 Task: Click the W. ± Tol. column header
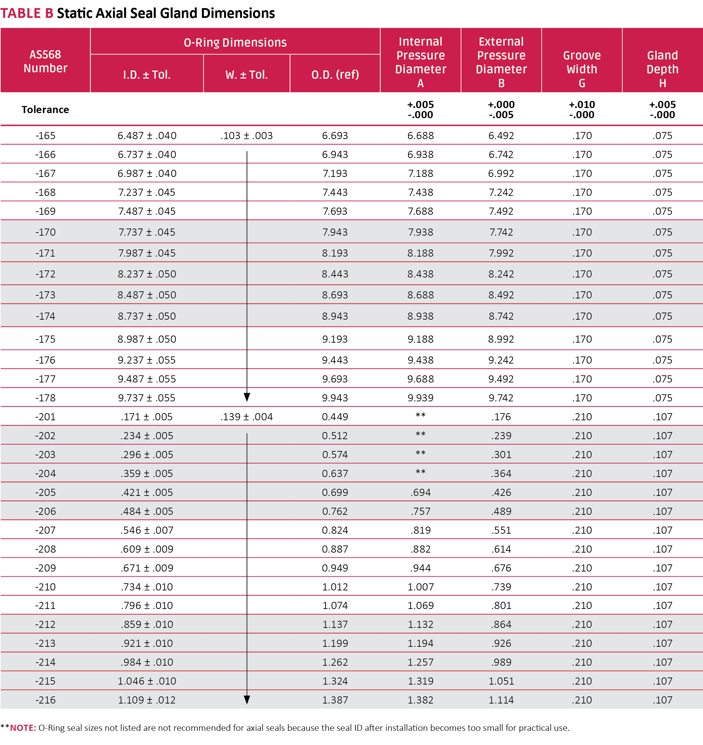tap(247, 75)
